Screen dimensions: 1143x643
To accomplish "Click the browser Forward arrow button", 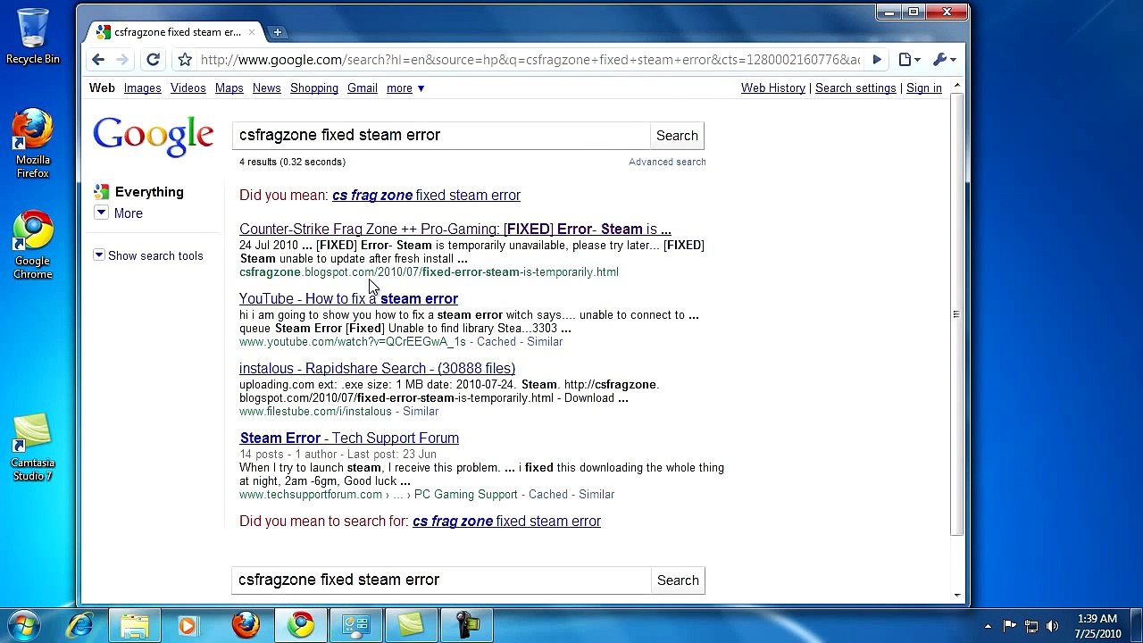I will tap(122, 60).
